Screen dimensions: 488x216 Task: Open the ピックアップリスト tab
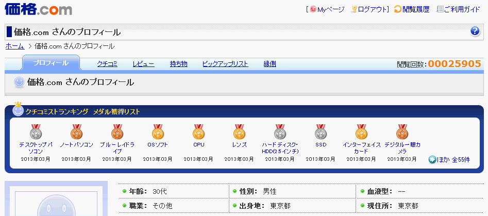pyautogui.click(x=225, y=64)
